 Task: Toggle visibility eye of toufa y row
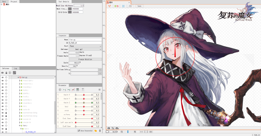tap(2, 90)
